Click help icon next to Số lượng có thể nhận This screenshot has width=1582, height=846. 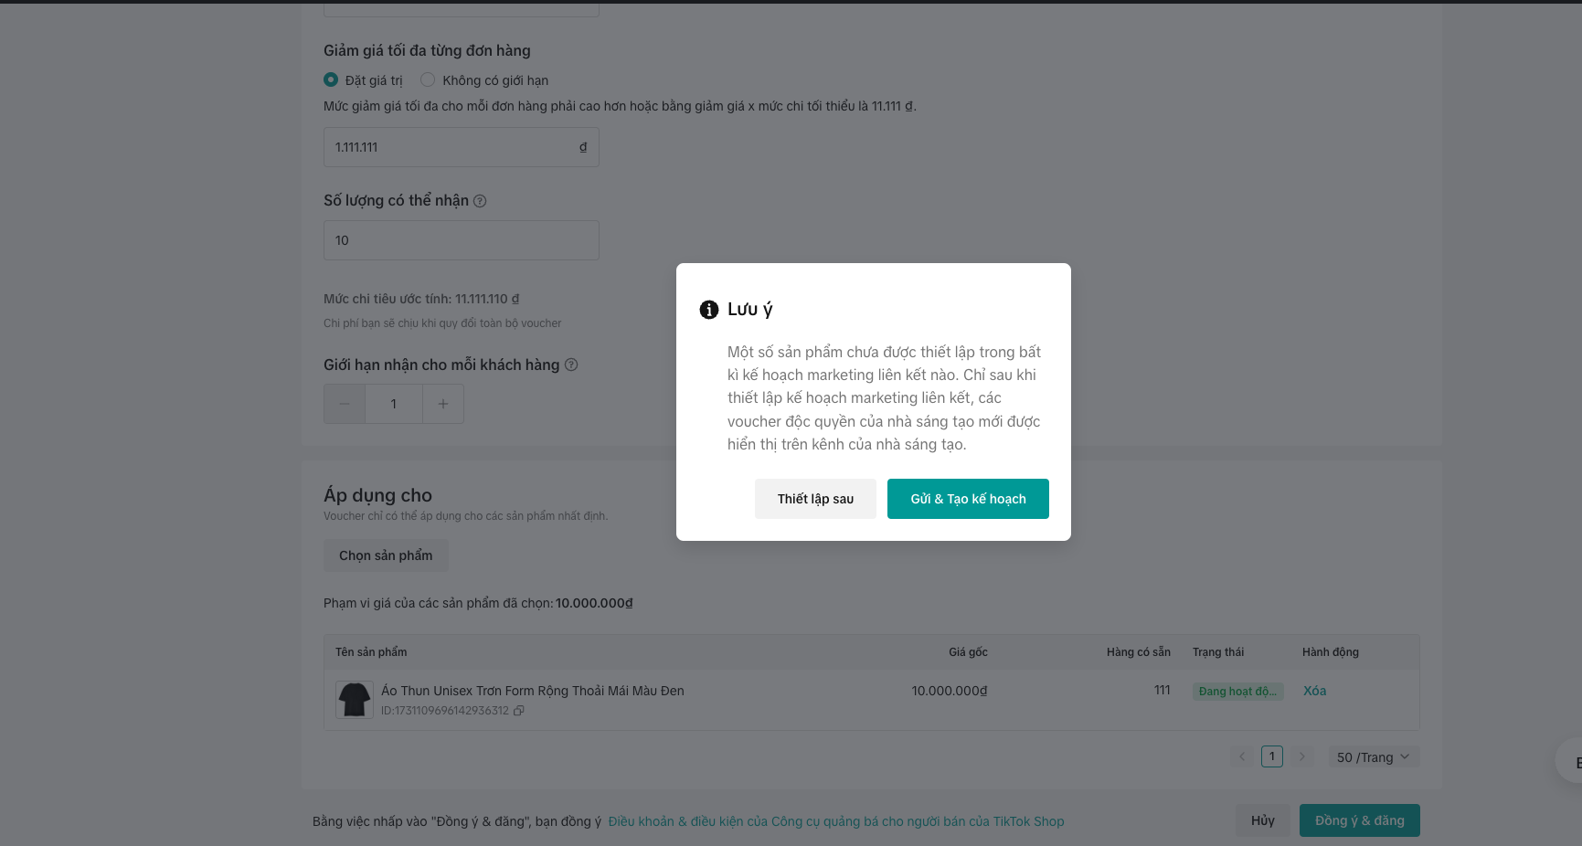(x=480, y=201)
